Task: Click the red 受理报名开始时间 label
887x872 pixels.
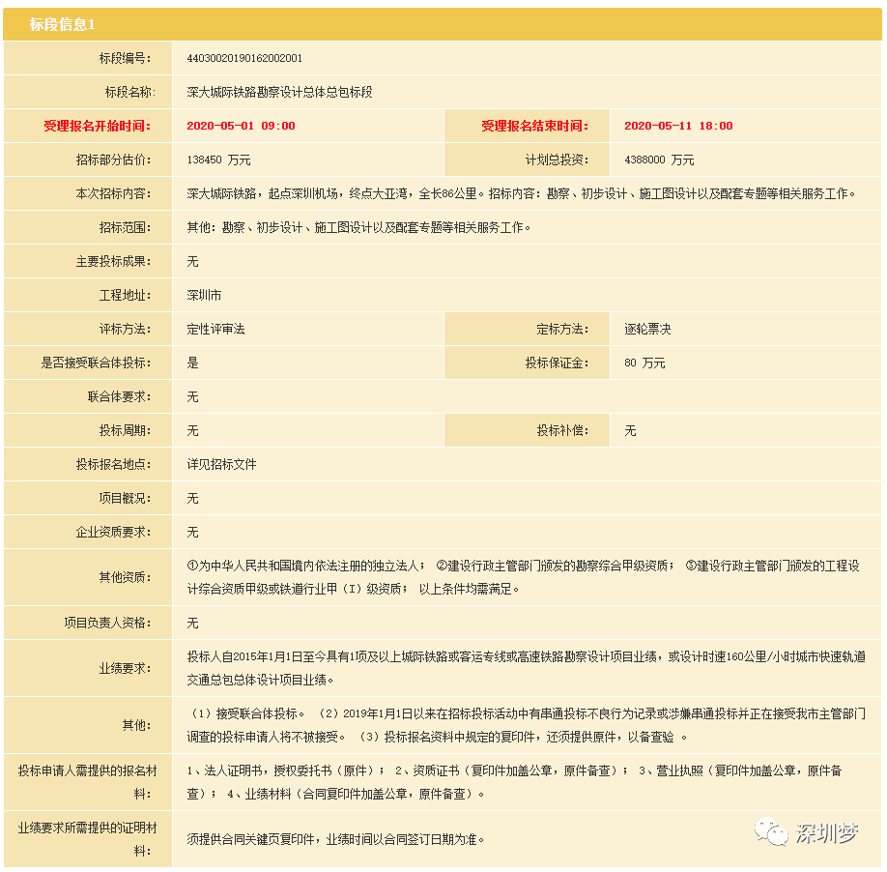Action: tap(98, 126)
